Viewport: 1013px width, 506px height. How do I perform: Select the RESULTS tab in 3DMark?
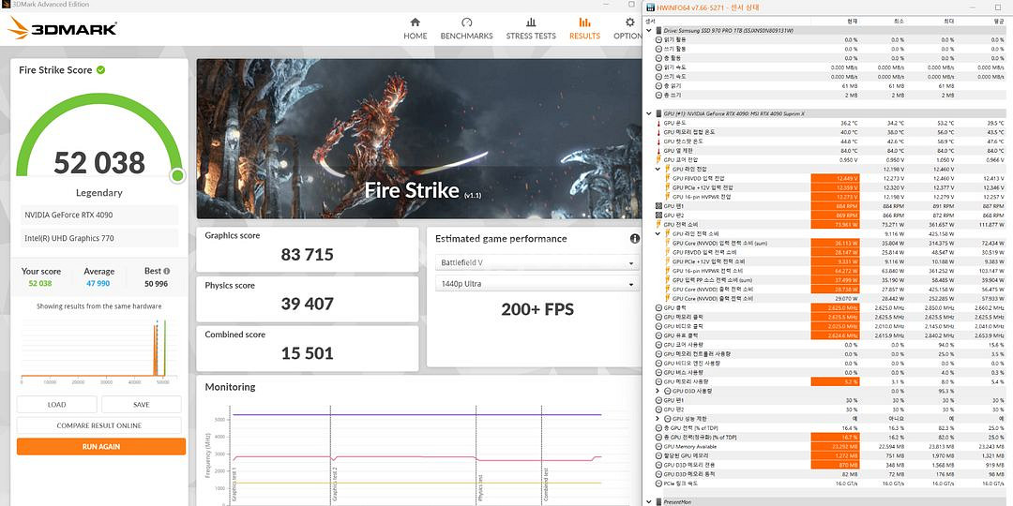[x=584, y=29]
